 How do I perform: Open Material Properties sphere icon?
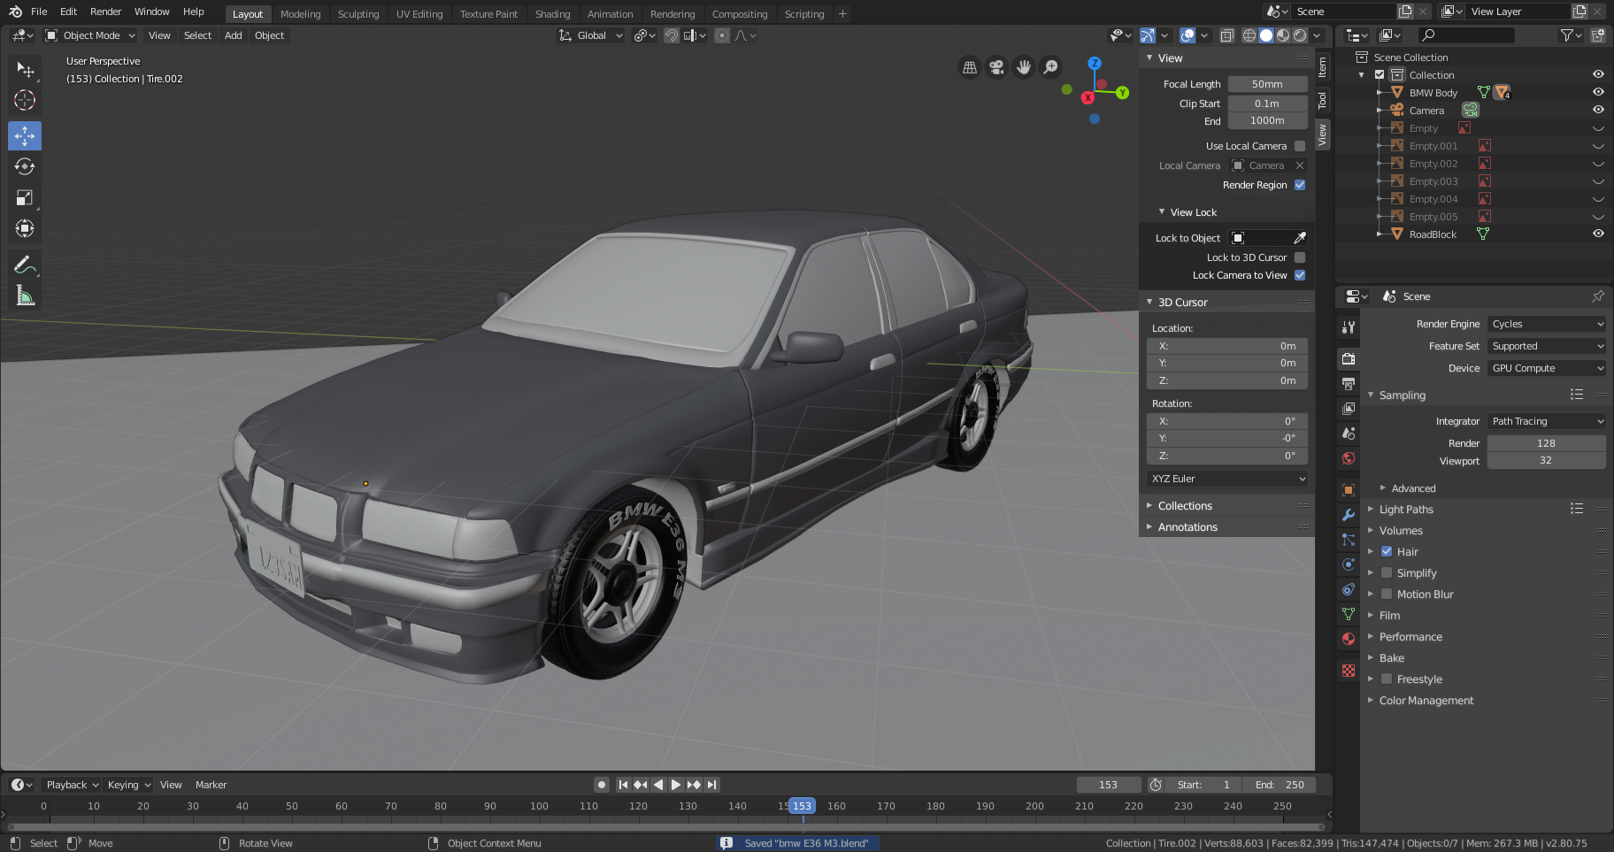(x=1348, y=639)
